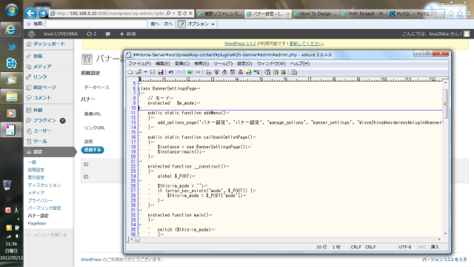Click the down arrow of sakura vertical scrollbar

445,234
